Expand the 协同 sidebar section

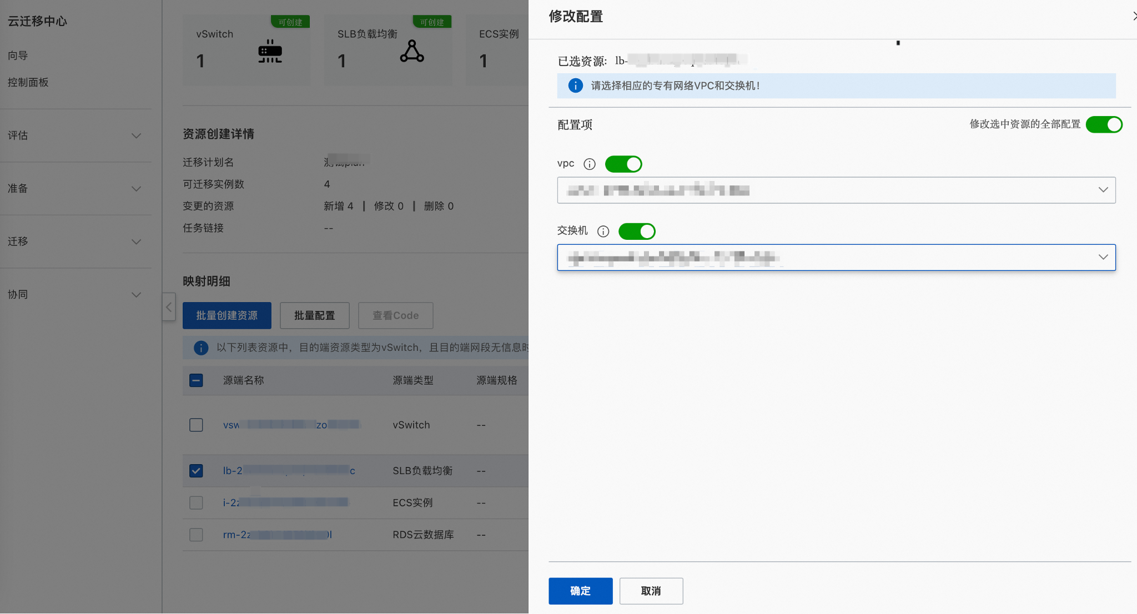[x=76, y=295]
